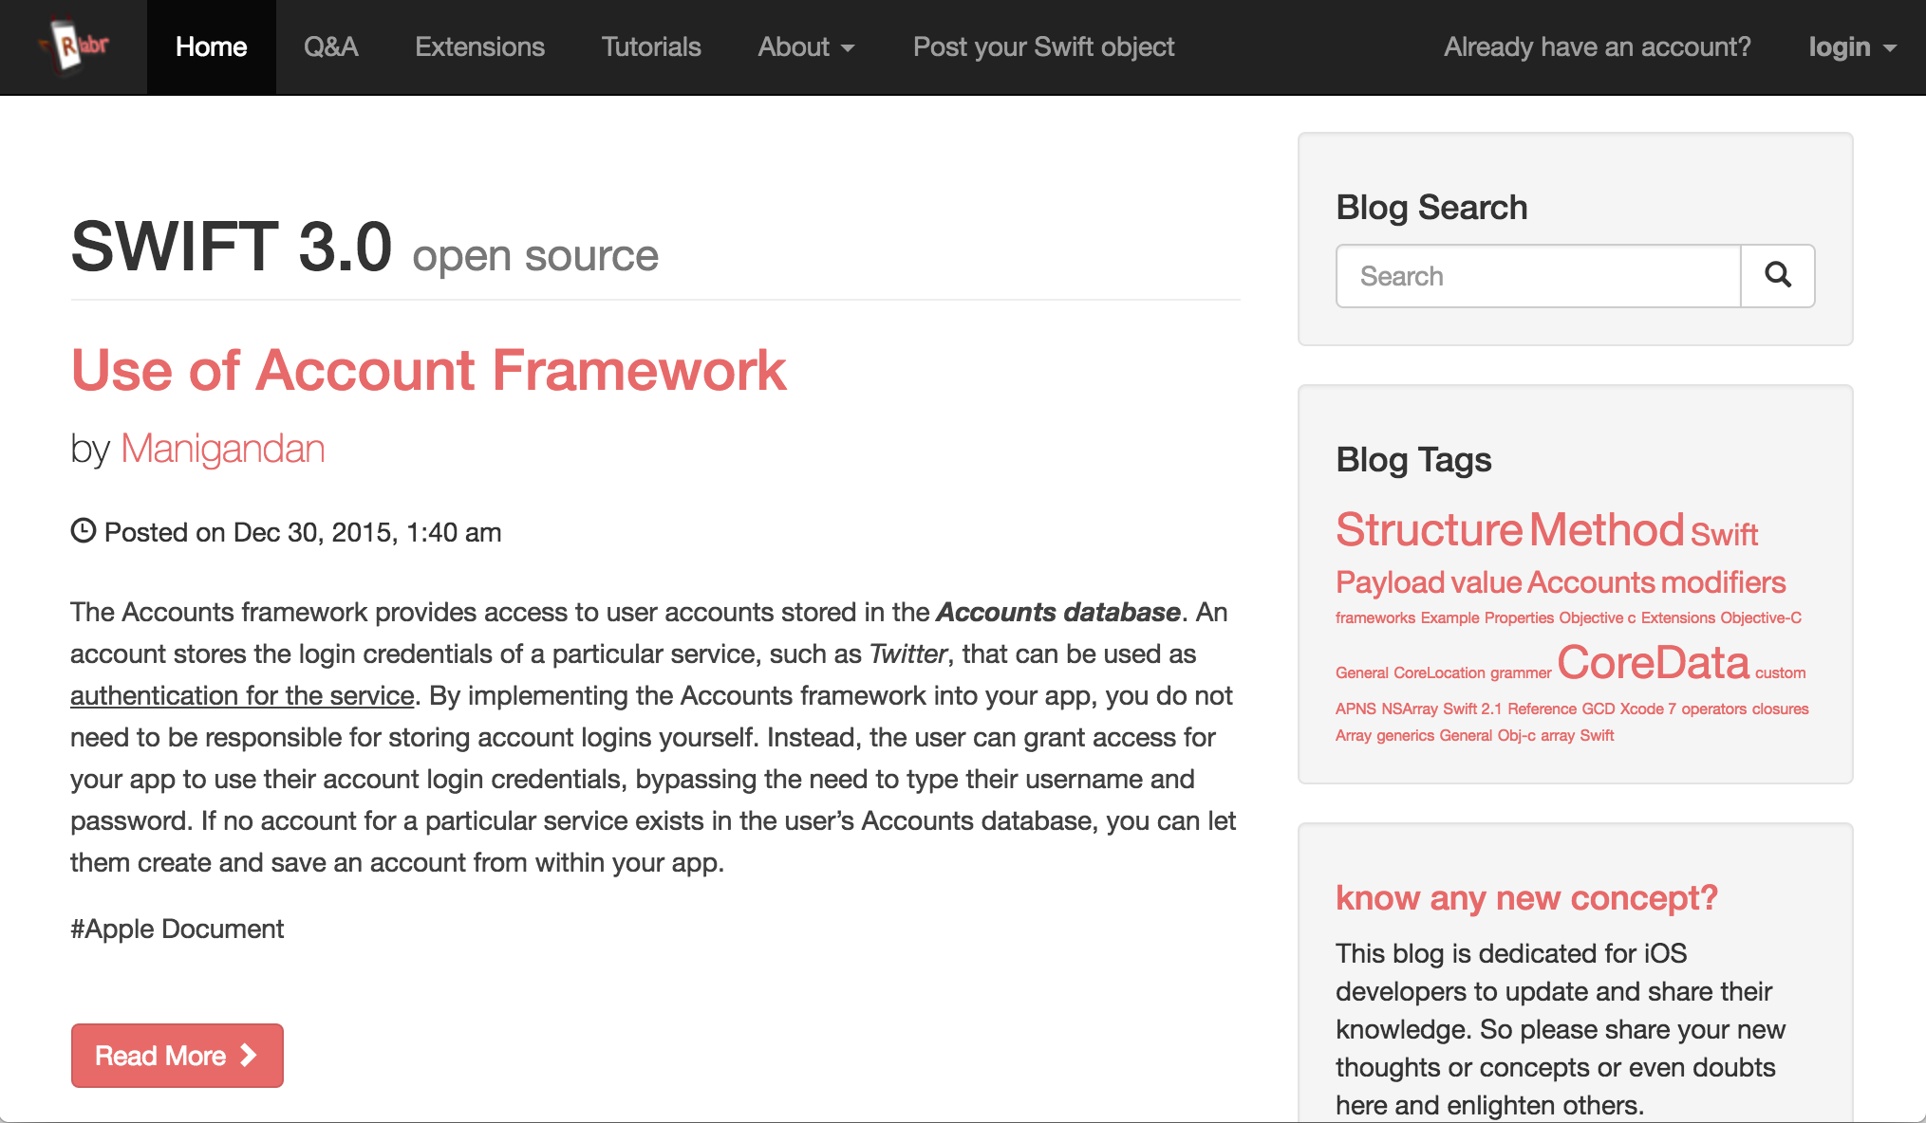The height and width of the screenshot is (1123, 1926).
Task: Focus the Blog Search input field
Action: point(1538,276)
